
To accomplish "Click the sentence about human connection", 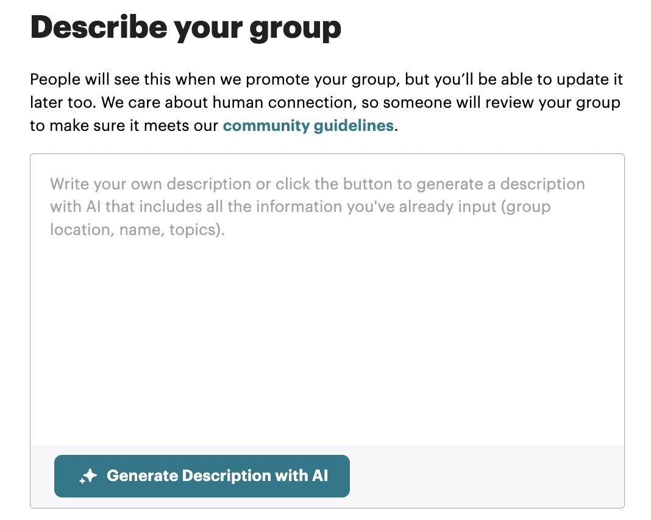I will 361,102.
